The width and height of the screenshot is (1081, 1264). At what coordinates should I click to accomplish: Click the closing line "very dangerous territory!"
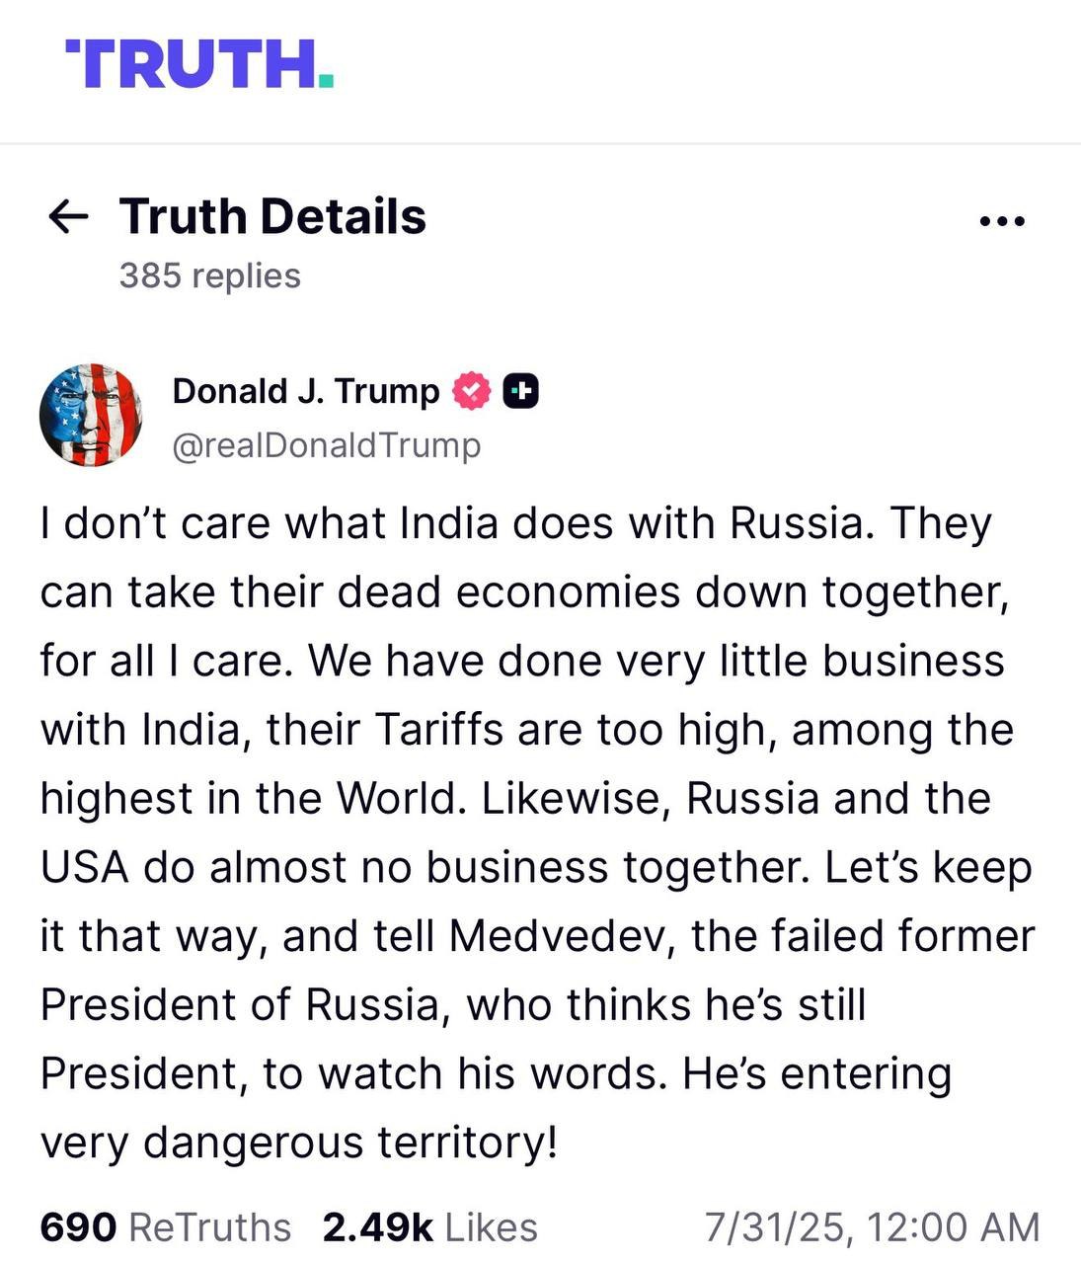(x=299, y=1143)
